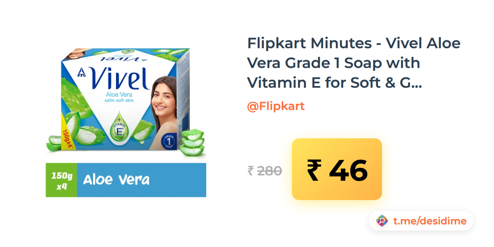Image resolution: width=494 pixels, height=247 pixels.
Task: Open the Flipkart Minutes Vivel deal title
Action: (x=354, y=63)
